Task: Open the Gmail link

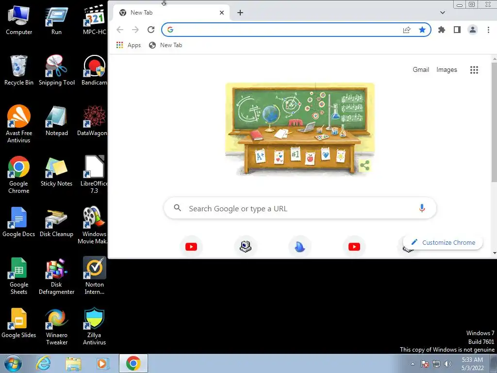Action: click(x=421, y=70)
